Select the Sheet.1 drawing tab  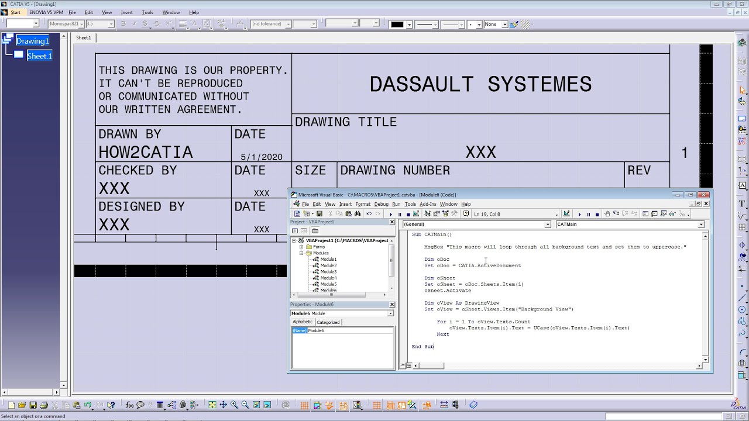click(84, 37)
